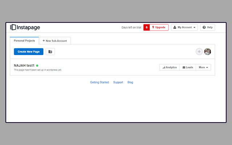Click the red trial days badge showing 6
This screenshot has width=232, height=145.
click(x=146, y=28)
